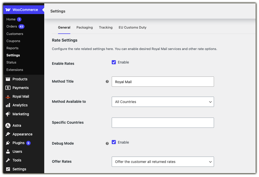Click the WooCommerce logo icon
The width and height of the screenshot is (259, 177).
click(x=8, y=10)
